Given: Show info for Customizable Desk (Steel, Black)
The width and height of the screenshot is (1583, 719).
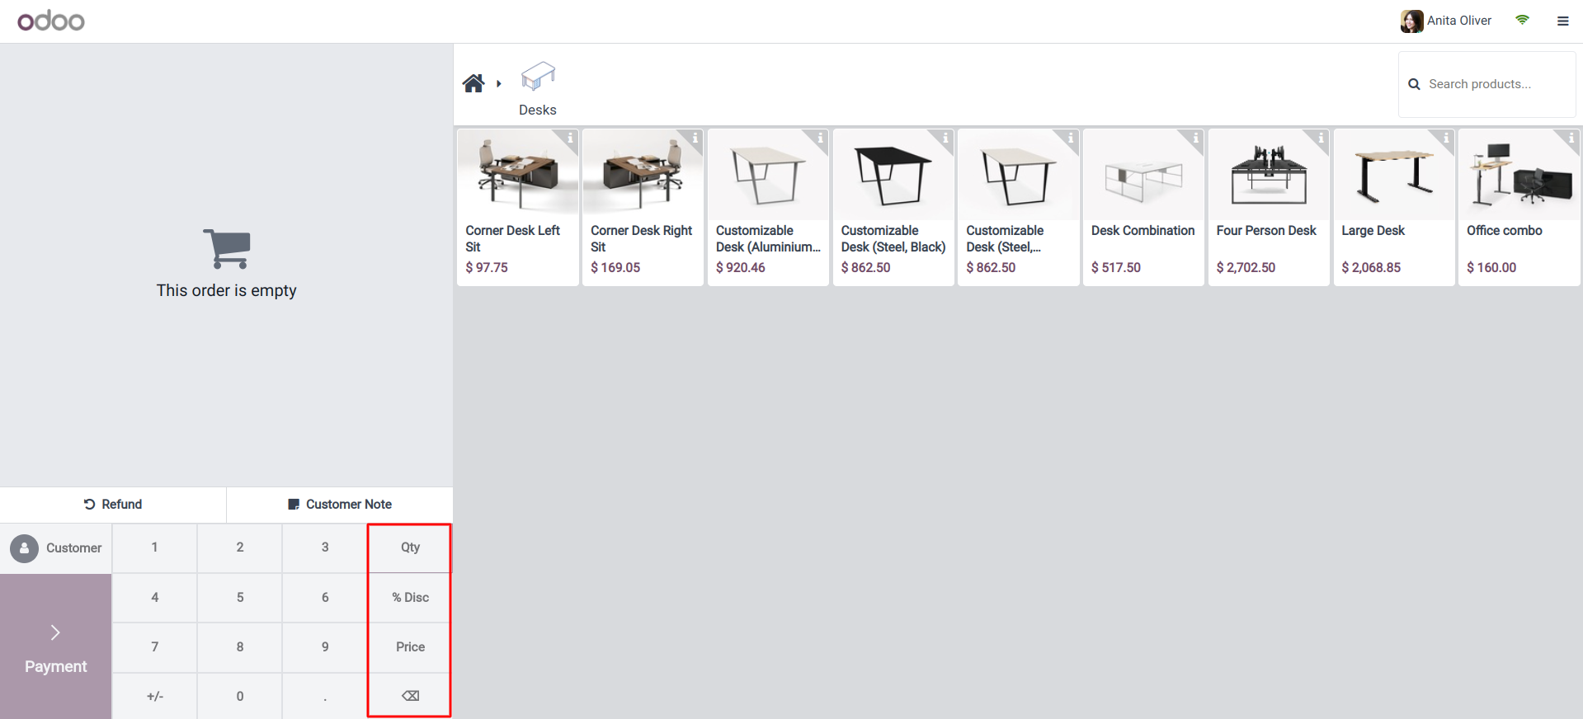Looking at the screenshot, I should click(945, 138).
